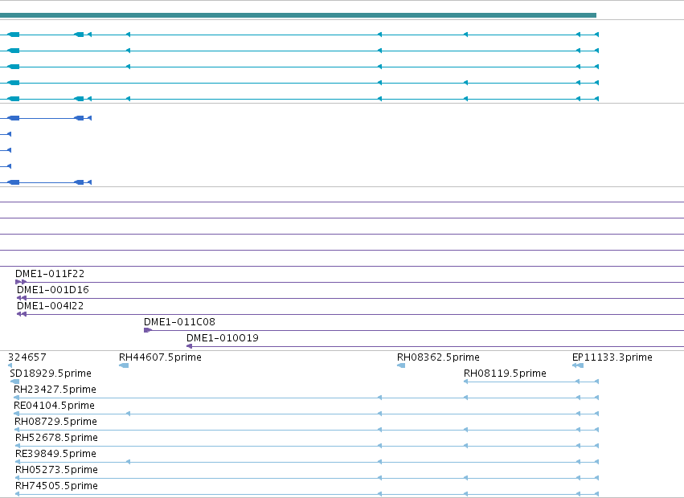This screenshot has height=498, width=684.
Task: Click the SD18929.5prime label
Action: click(51, 373)
